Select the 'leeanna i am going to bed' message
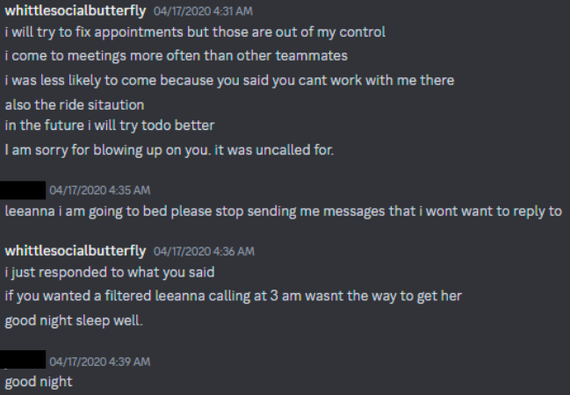The height and width of the screenshot is (395, 570). click(x=283, y=211)
